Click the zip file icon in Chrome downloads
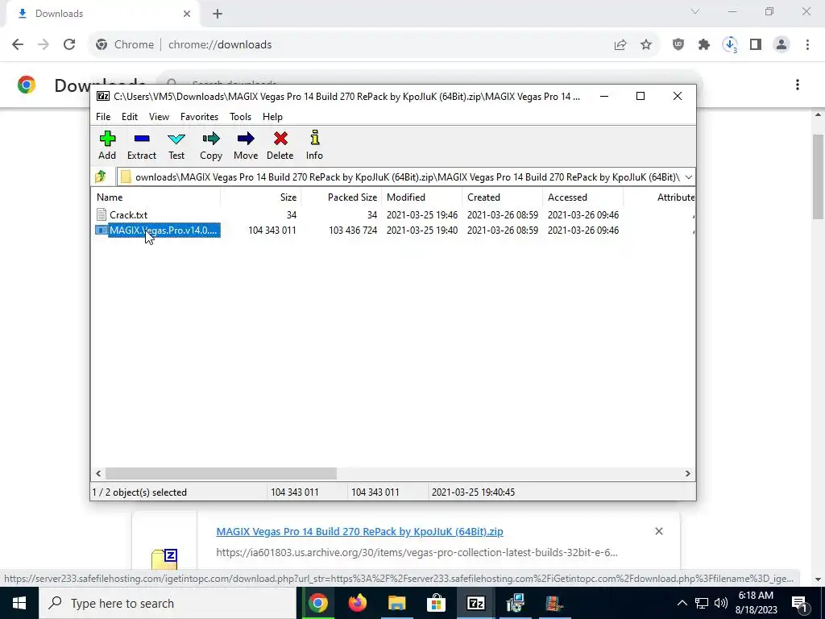825x619 pixels. click(x=164, y=559)
